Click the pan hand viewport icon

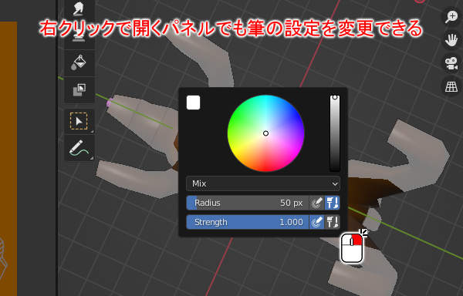[451, 40]
